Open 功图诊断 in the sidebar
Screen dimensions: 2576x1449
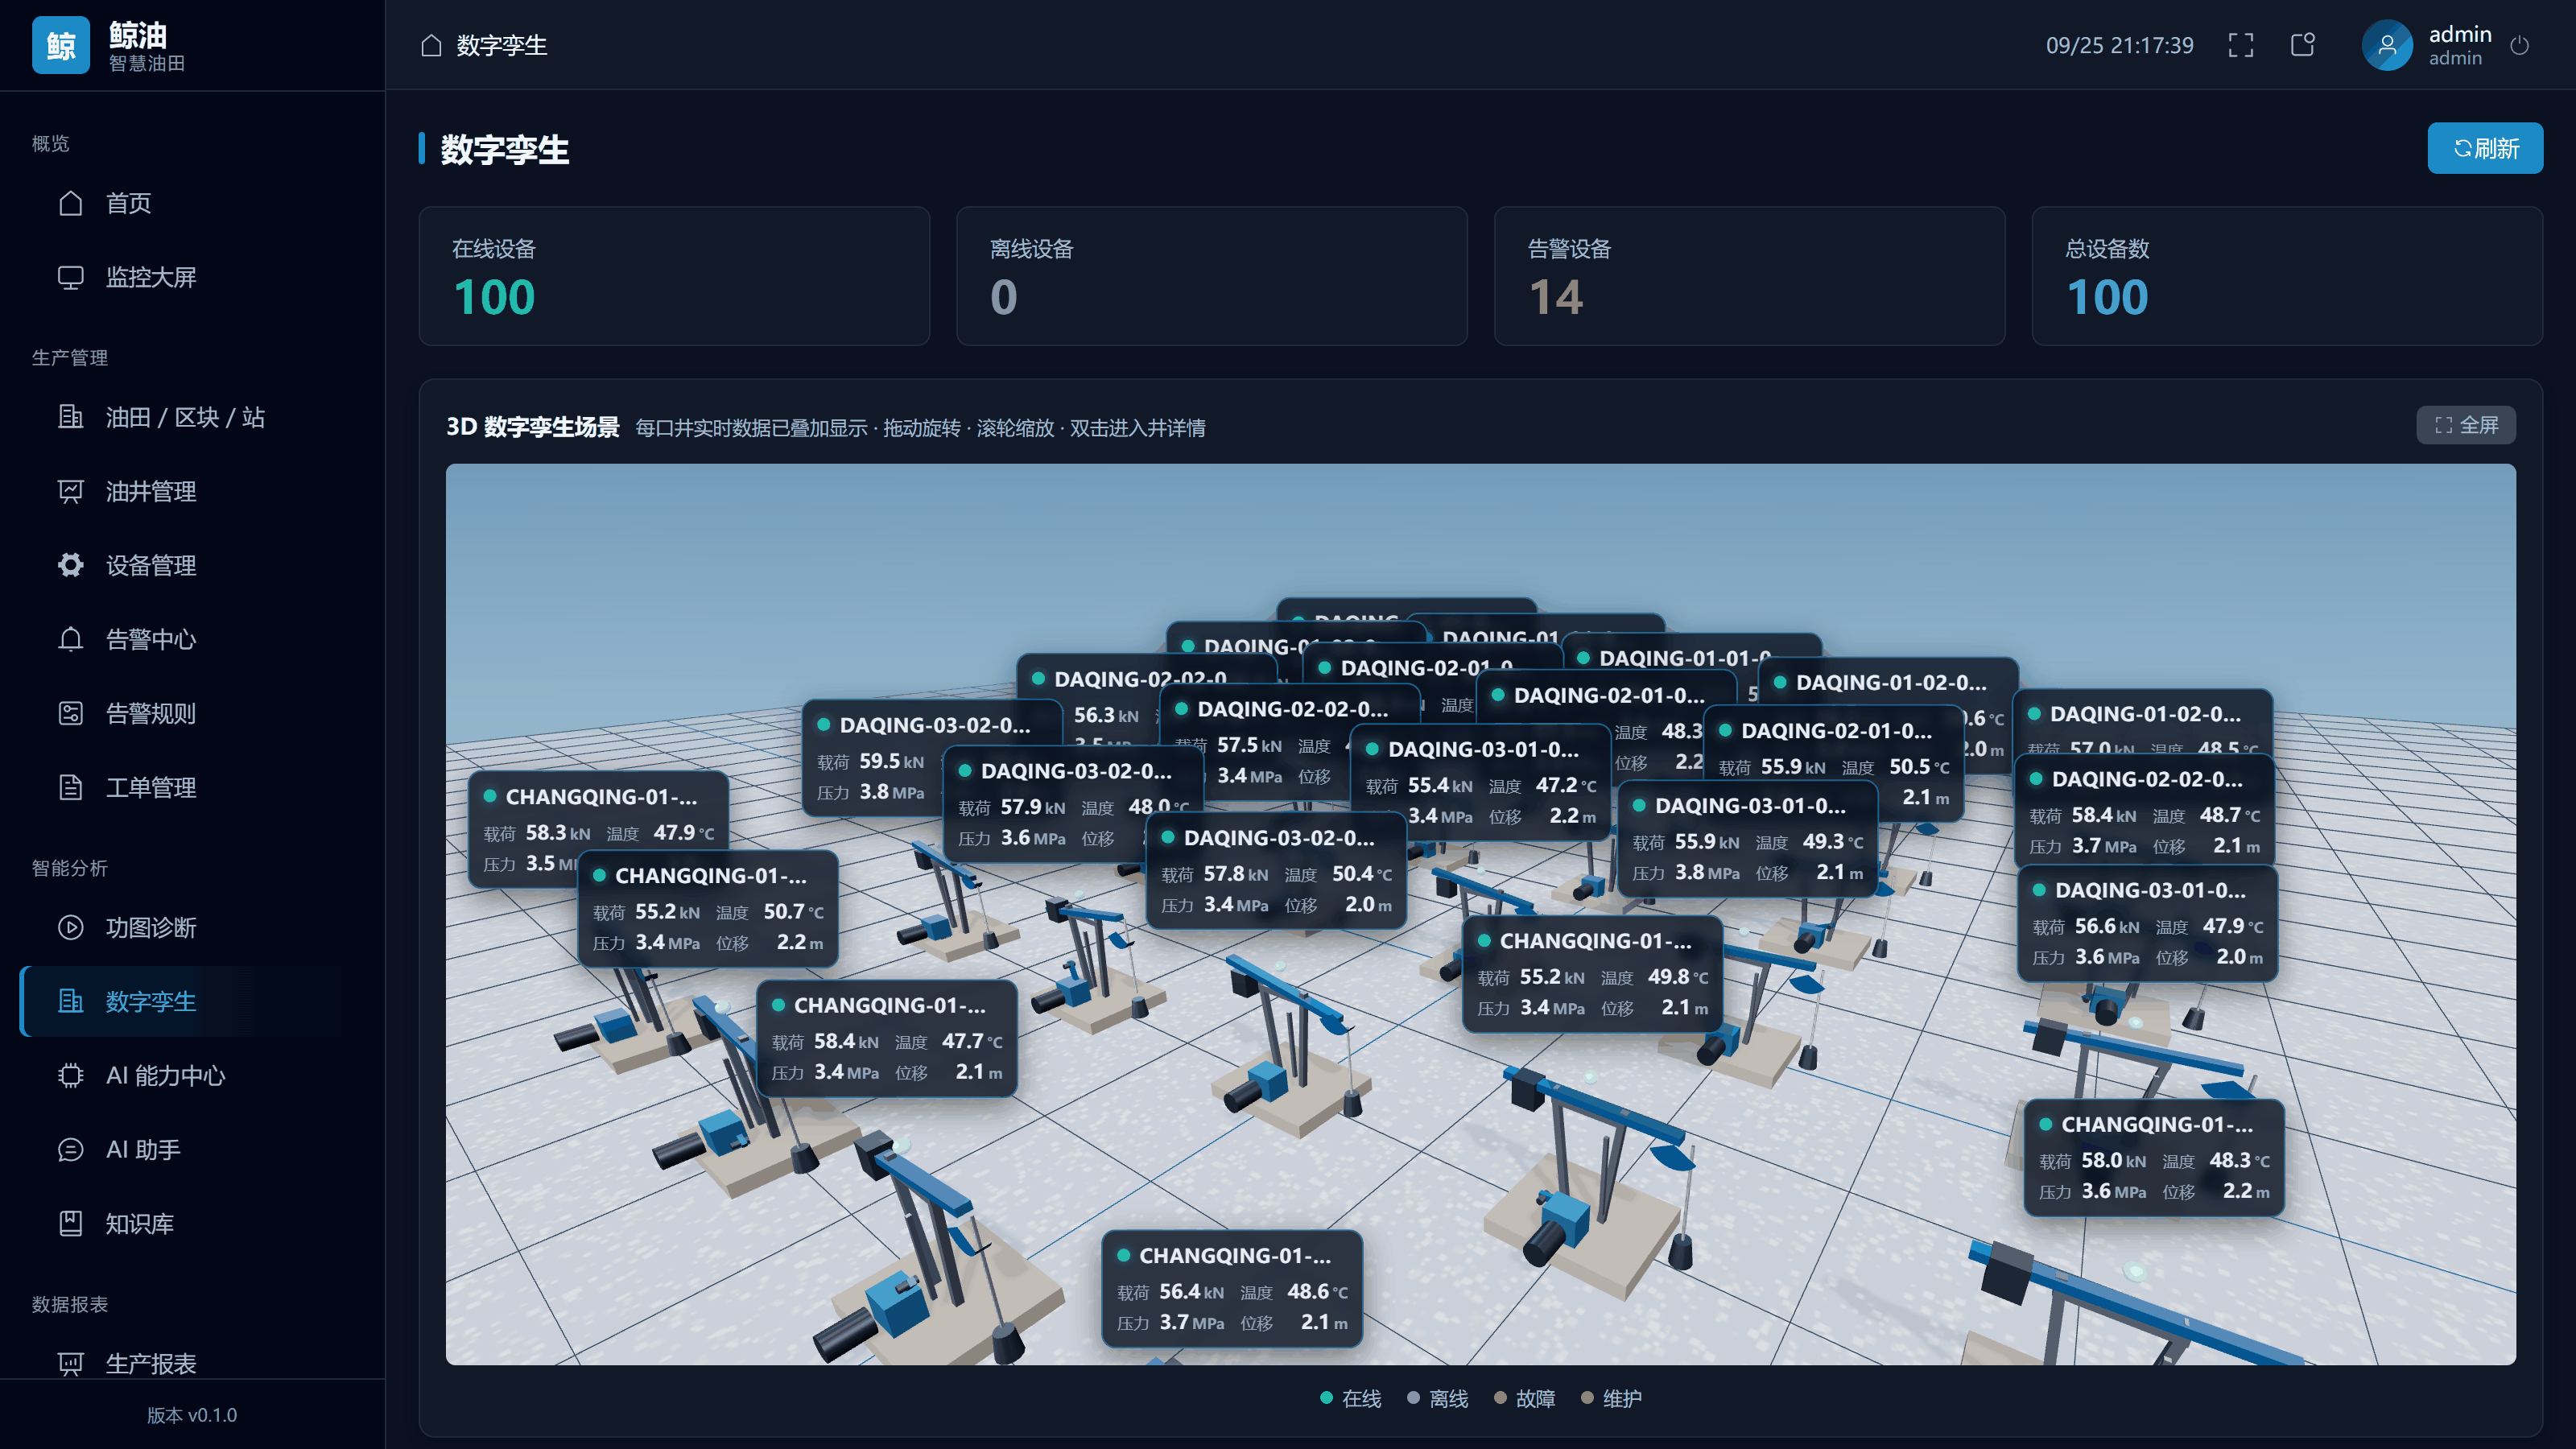point(192,927)
